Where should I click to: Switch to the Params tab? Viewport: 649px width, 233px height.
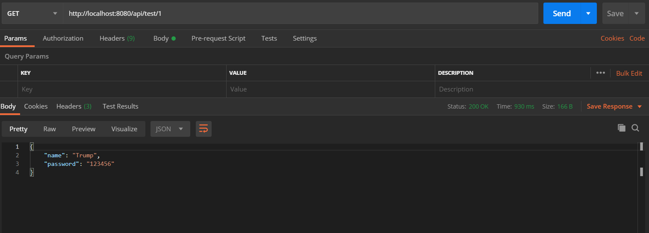pos(15,38)
